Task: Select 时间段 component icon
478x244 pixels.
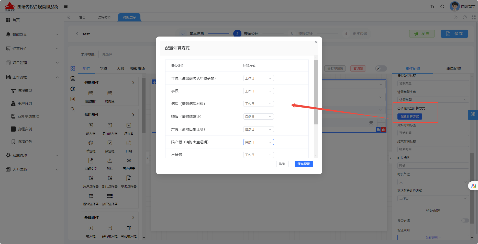Action: [x=110, y=93]
